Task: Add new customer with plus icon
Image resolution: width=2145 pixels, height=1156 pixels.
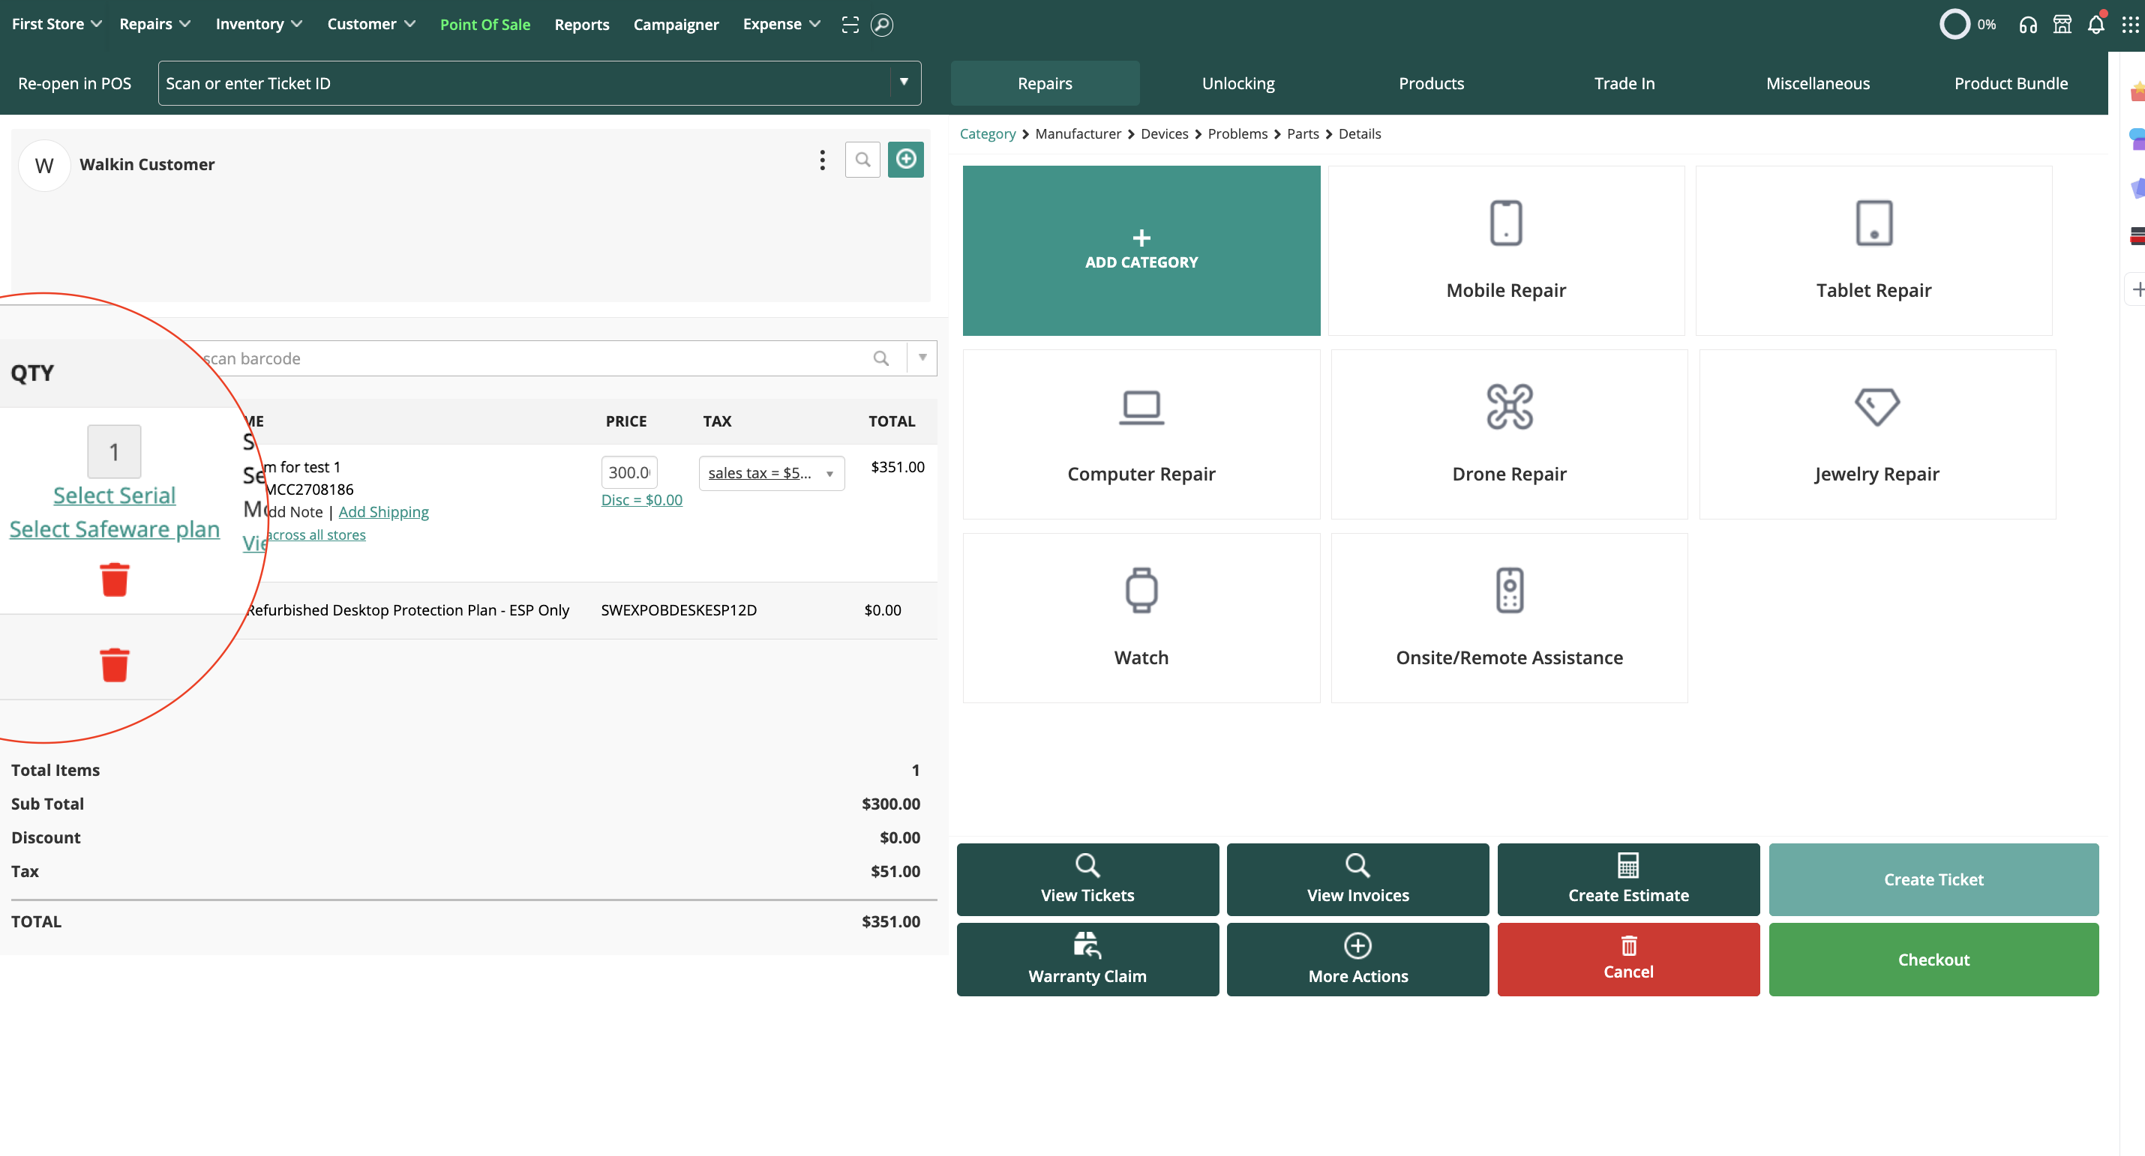Action: (905, 159)
